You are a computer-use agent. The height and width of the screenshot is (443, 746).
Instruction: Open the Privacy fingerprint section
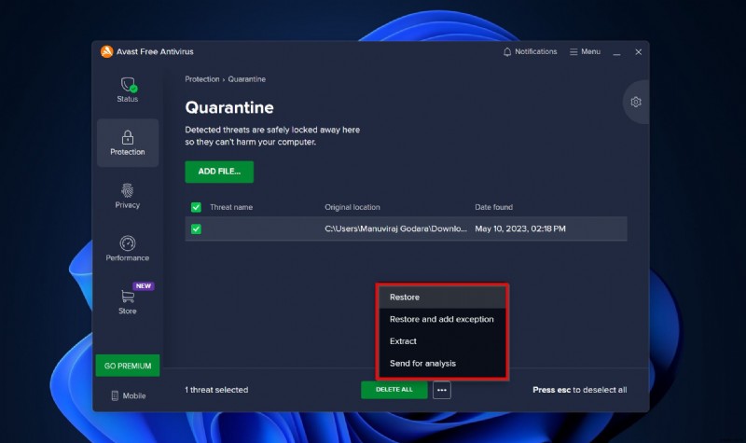[x=128, y=196]
